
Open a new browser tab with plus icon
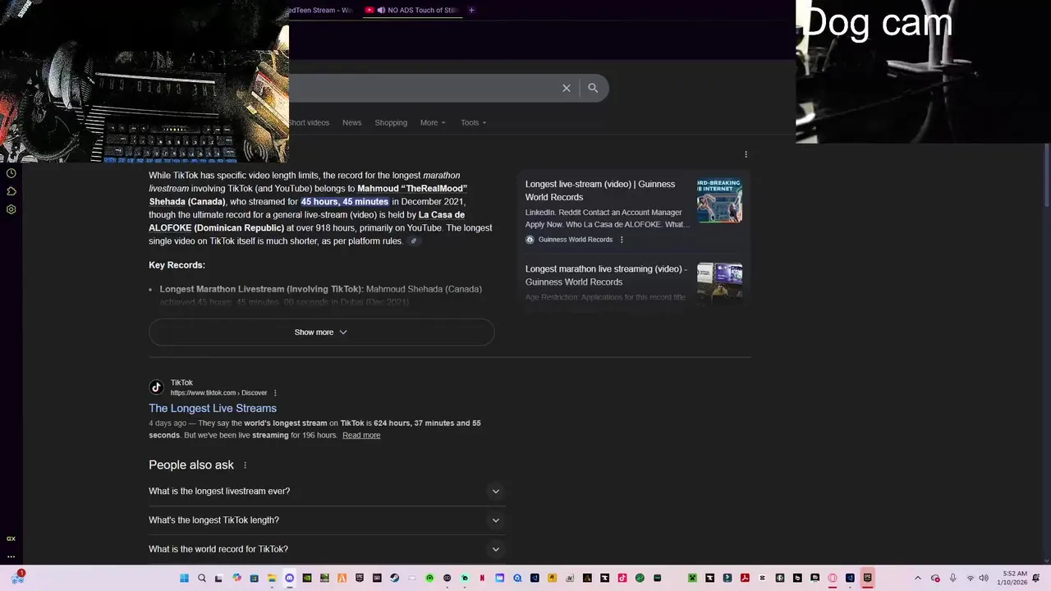tap(471, 10)
